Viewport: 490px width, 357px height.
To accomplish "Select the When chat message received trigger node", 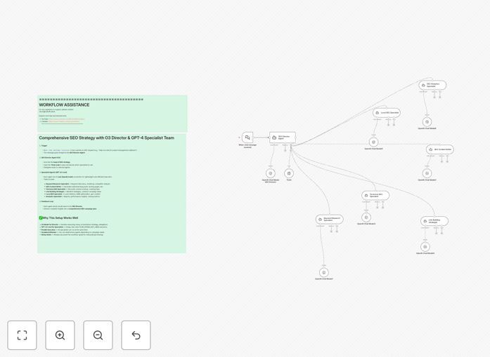I will coord(247,137).
